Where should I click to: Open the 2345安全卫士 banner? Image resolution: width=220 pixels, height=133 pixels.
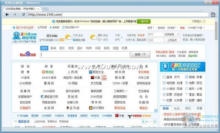(183, 67)
